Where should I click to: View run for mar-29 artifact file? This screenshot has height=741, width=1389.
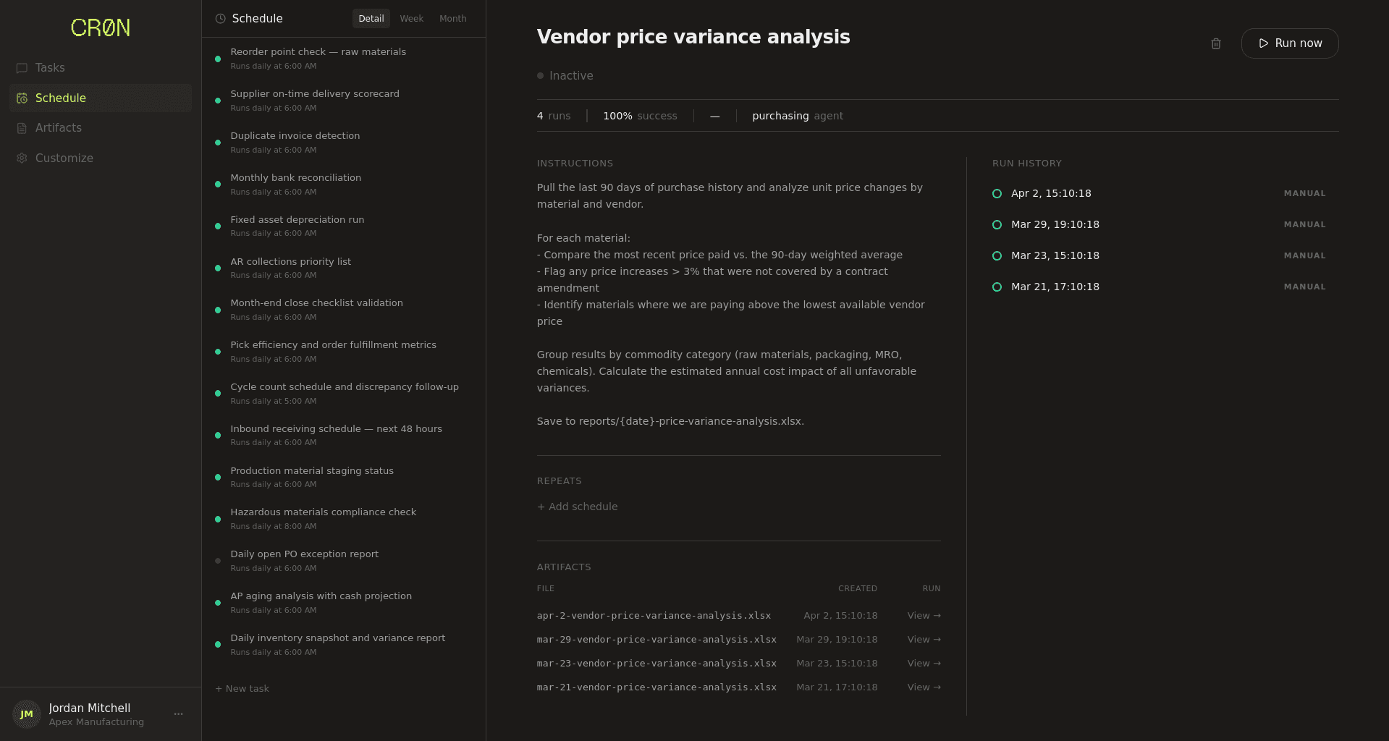(924, 640)
